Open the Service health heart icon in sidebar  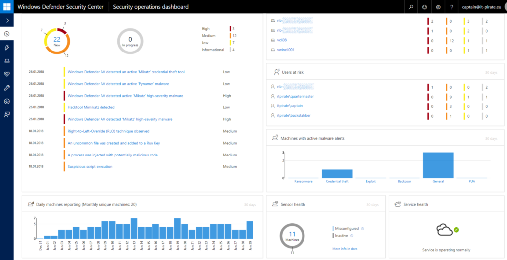(x=7, y=74)
